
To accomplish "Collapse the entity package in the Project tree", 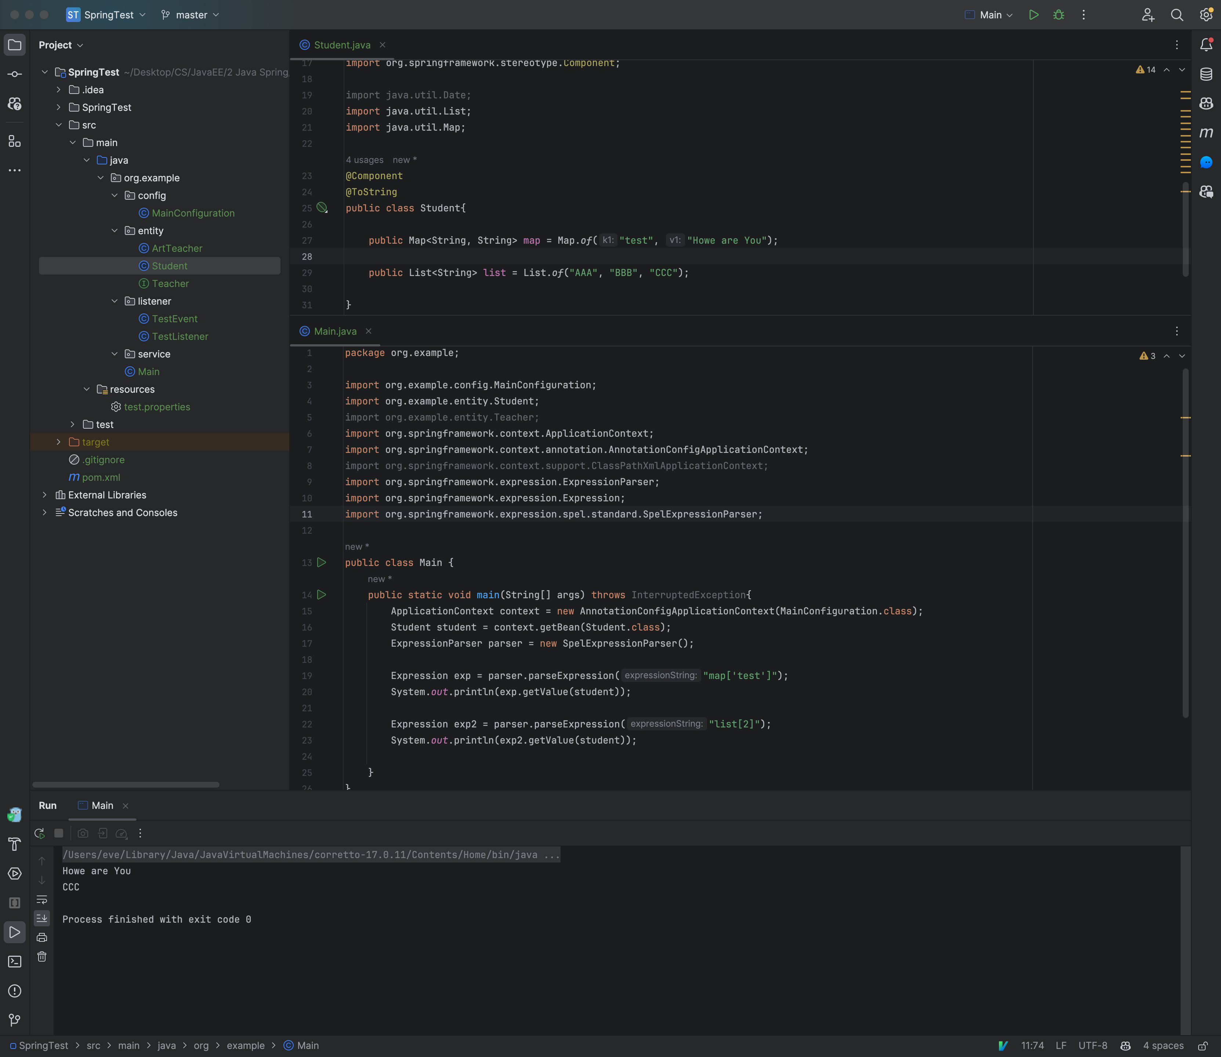I will 115,230.
